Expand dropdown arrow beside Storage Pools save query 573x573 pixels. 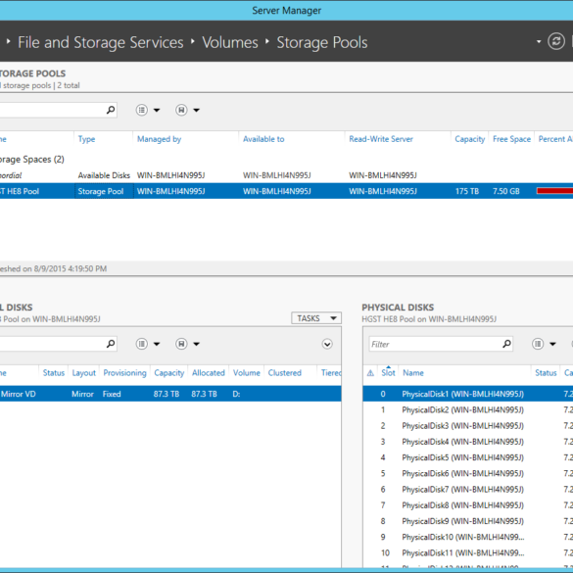[196, 110]
